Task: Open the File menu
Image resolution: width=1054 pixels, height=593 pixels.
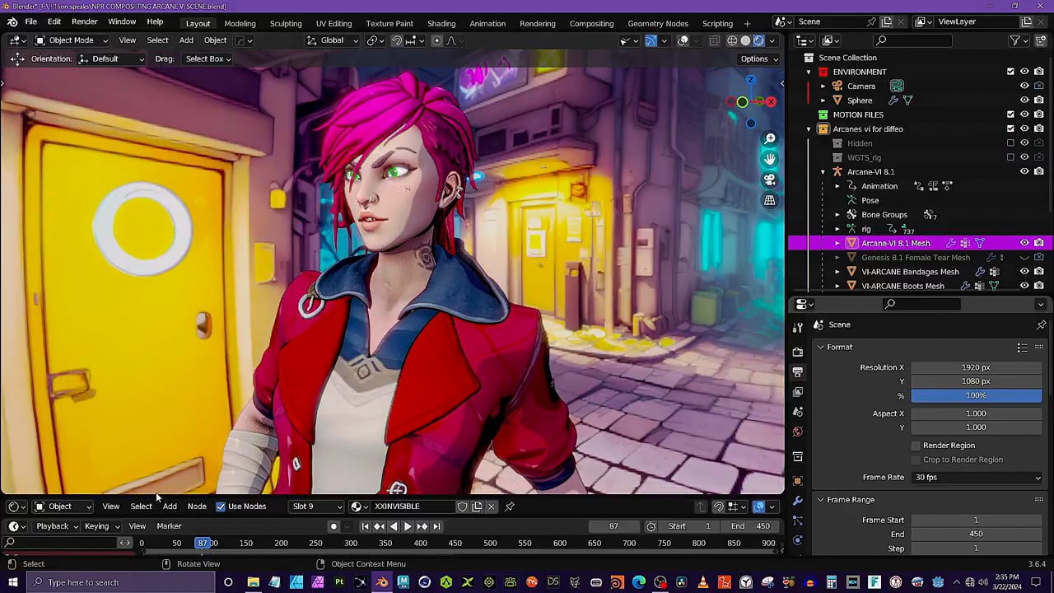Action: click(x=30, y=21)
